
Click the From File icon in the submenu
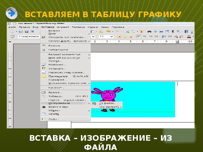pyautogui.click(x=94, y=103)
